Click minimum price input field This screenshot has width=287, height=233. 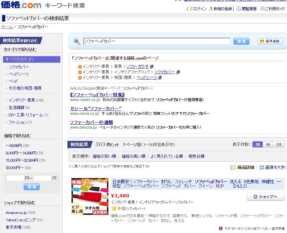15,178
